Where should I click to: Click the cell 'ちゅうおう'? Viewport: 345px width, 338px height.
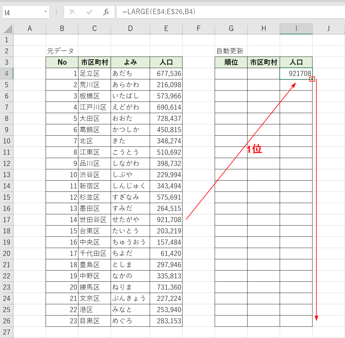[130, 242]
